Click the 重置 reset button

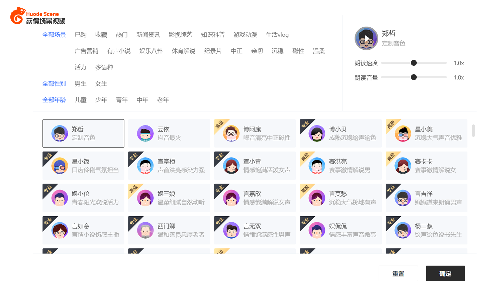click(x=398, y=274)
